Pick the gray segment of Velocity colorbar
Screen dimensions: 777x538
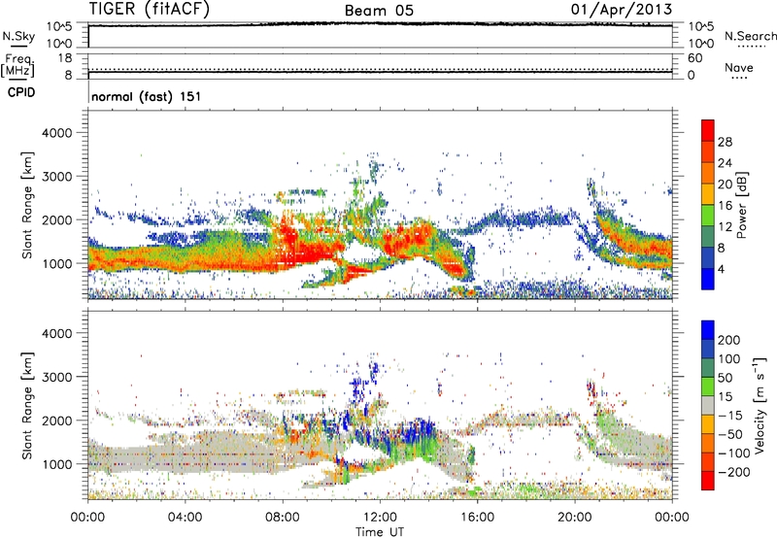708,405
